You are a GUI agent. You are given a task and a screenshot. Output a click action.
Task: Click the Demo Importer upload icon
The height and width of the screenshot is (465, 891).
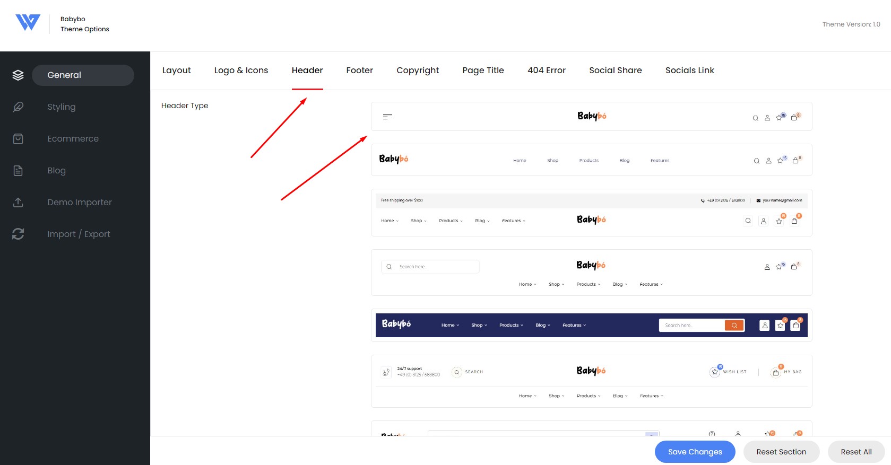tap(18, 203)
